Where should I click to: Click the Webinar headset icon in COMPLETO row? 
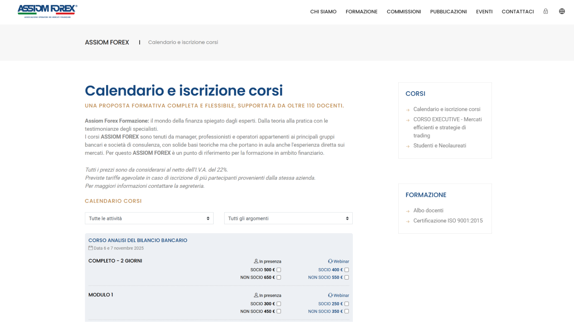click(330, 261)
